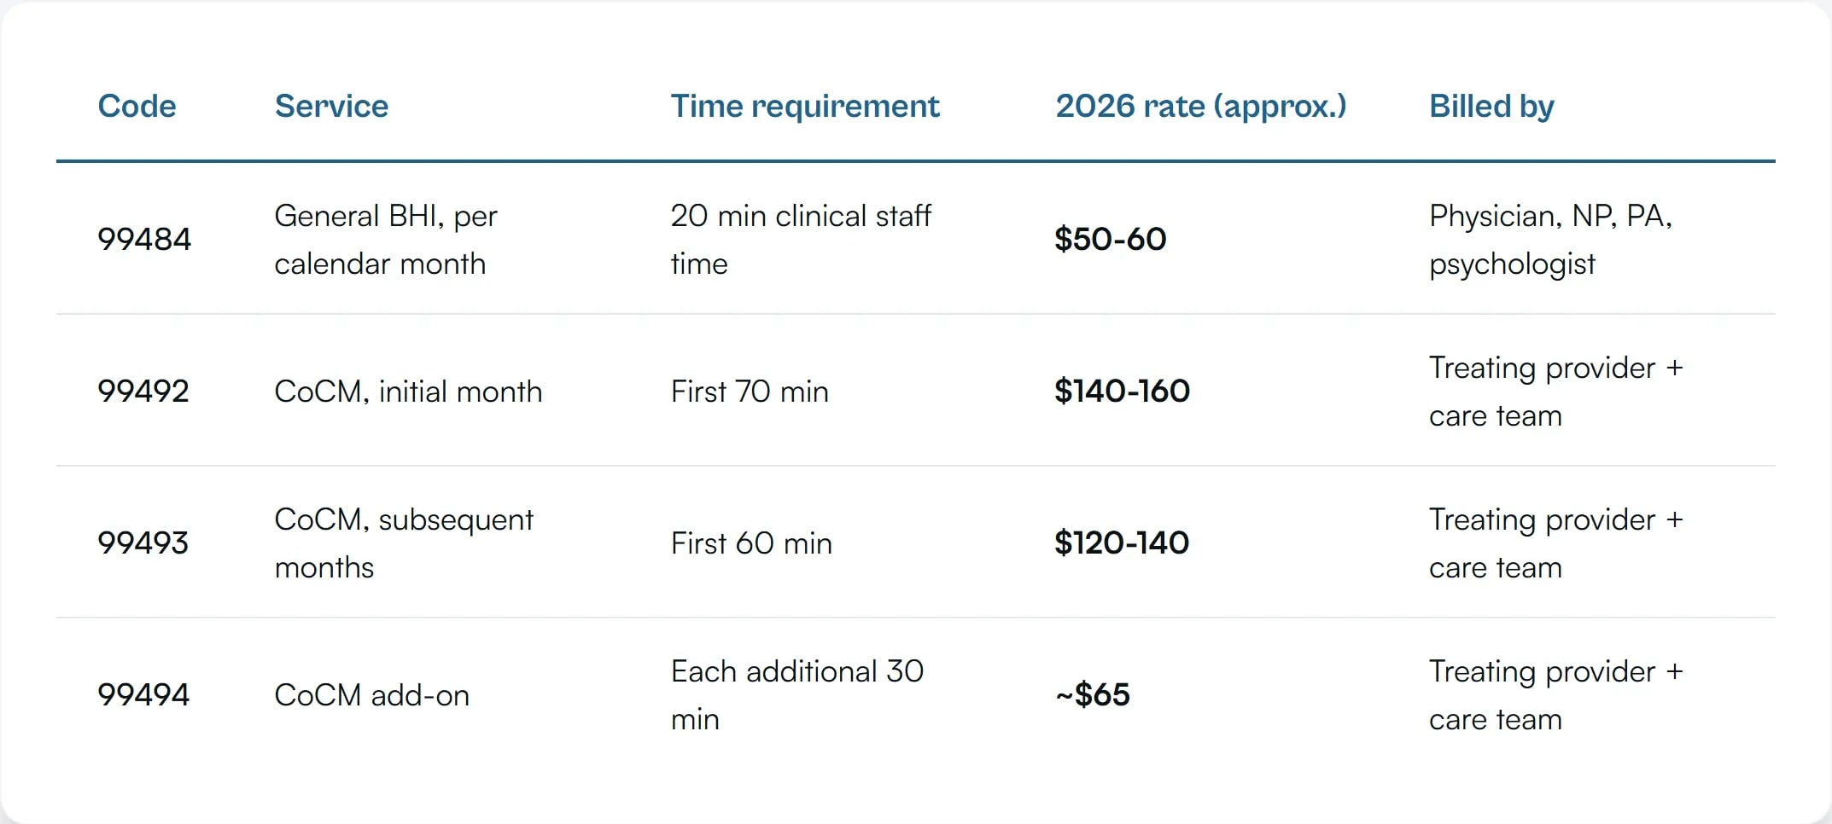Select the $120-140 rate value

(x=1122, y=543)
